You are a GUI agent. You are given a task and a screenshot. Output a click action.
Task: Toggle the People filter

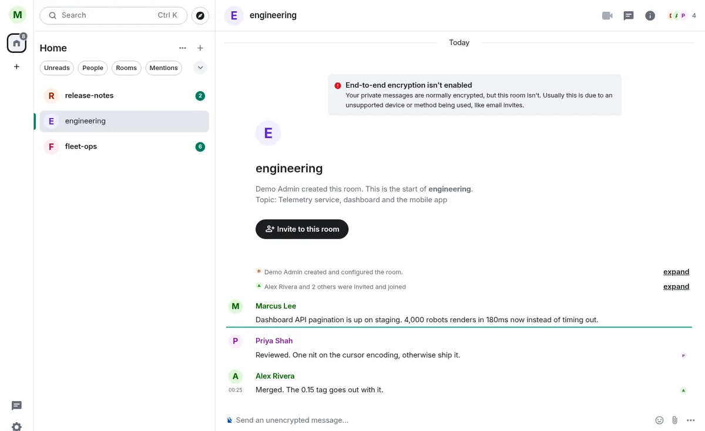tap(93, 68)
